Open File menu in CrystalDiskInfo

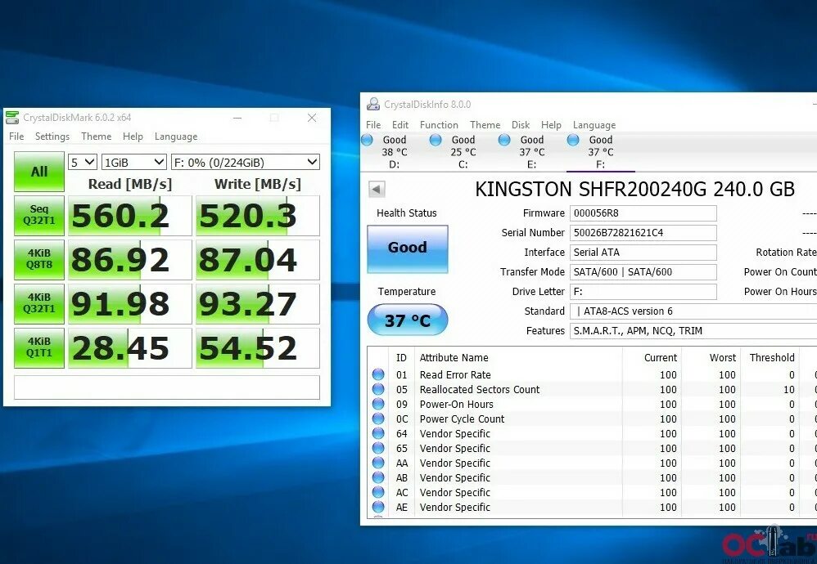coord(373,125)
